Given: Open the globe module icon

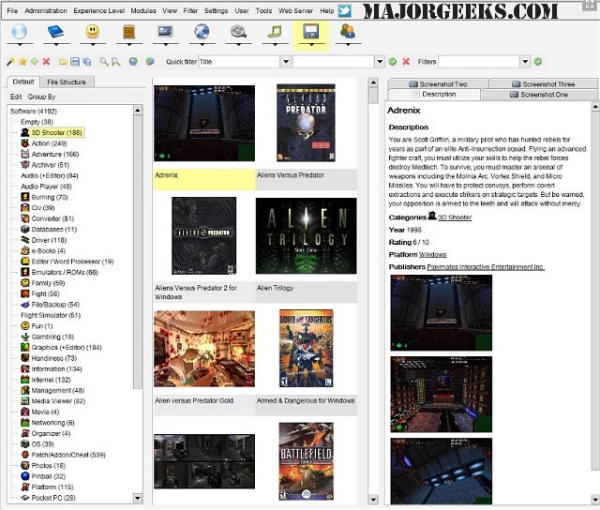Looking at the screenshot, I should [x=202, y=31].
